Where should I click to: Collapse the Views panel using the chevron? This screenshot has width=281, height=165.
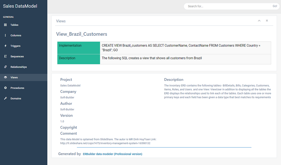pyautogui.click(x=259, y=20)
